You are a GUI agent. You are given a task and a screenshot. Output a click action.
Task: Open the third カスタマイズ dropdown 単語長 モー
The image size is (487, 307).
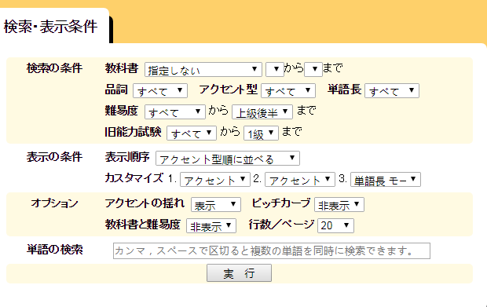[x=386, y=180]
